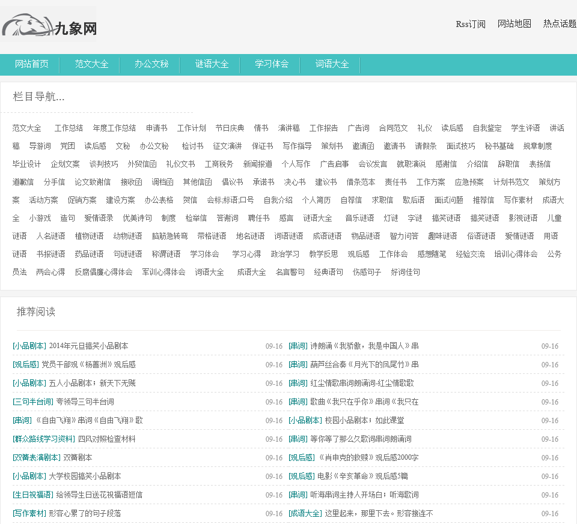Open the 节日庆典 category link
Screen dimensions: 577x524
(x=230, y=128)
